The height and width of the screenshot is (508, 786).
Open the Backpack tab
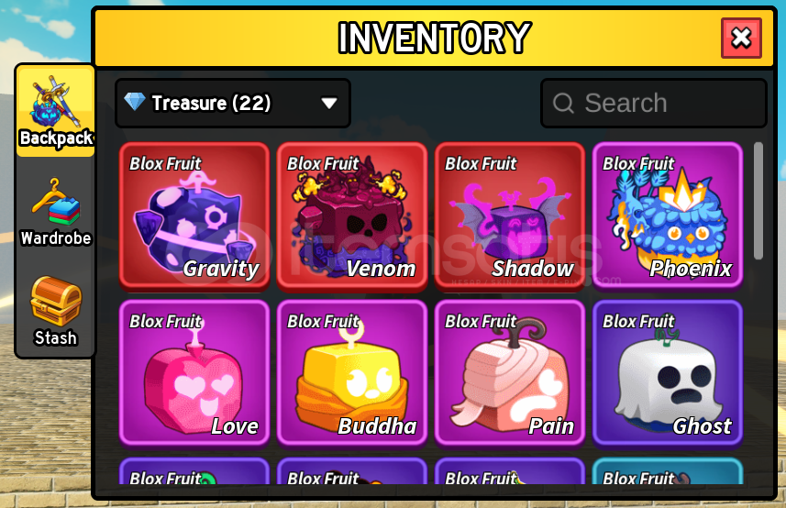[x=56, y=111]
